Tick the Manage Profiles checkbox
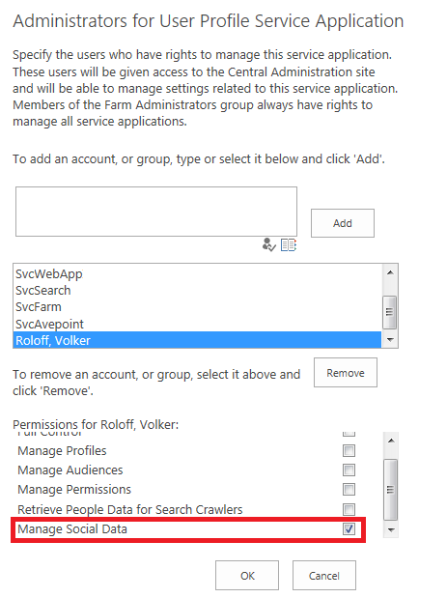 349,451
